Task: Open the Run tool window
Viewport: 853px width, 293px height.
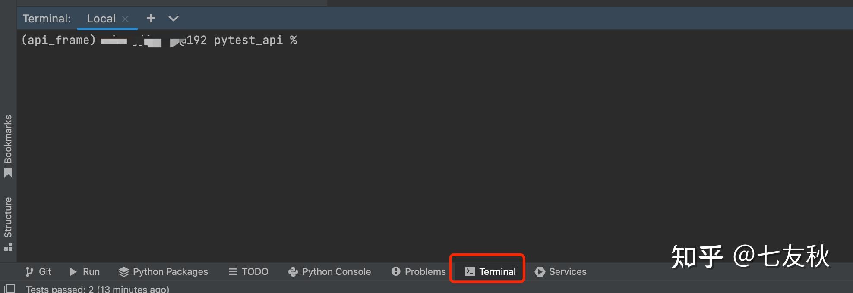Action: [x=85, y=272]
